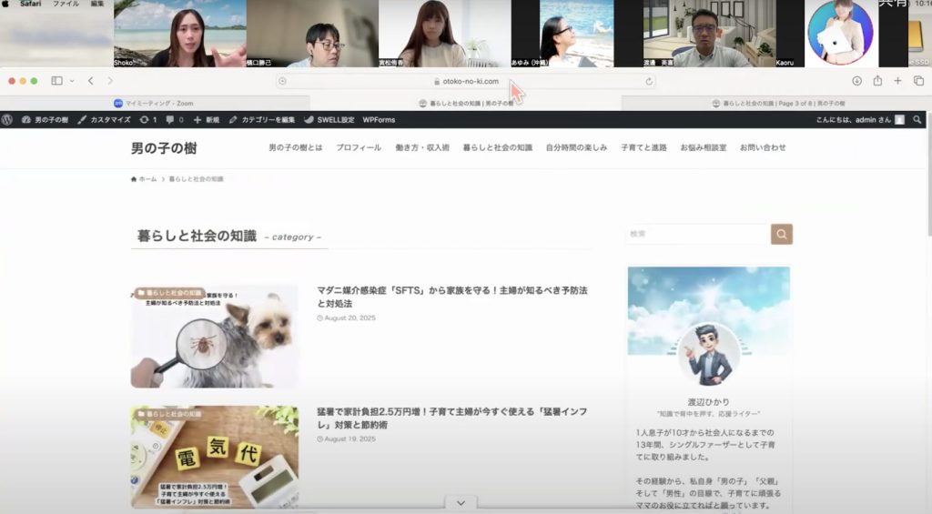Open the 新規 menu in admin bar
Image resolution: width=932 pixels, height=514 pixels.
point(207,120)
